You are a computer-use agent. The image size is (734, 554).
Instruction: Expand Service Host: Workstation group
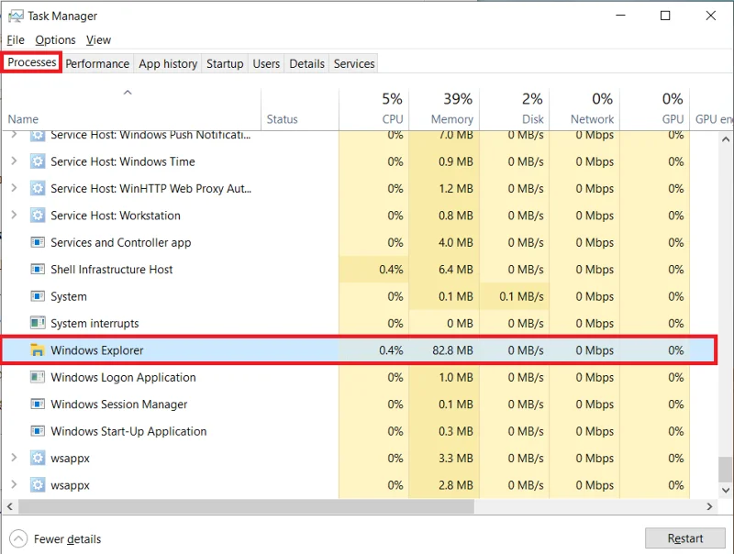pyautogui.click(x=14, y=216)
